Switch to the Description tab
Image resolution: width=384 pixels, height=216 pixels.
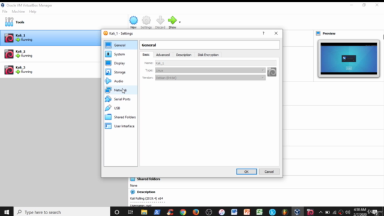click(184, 55)
